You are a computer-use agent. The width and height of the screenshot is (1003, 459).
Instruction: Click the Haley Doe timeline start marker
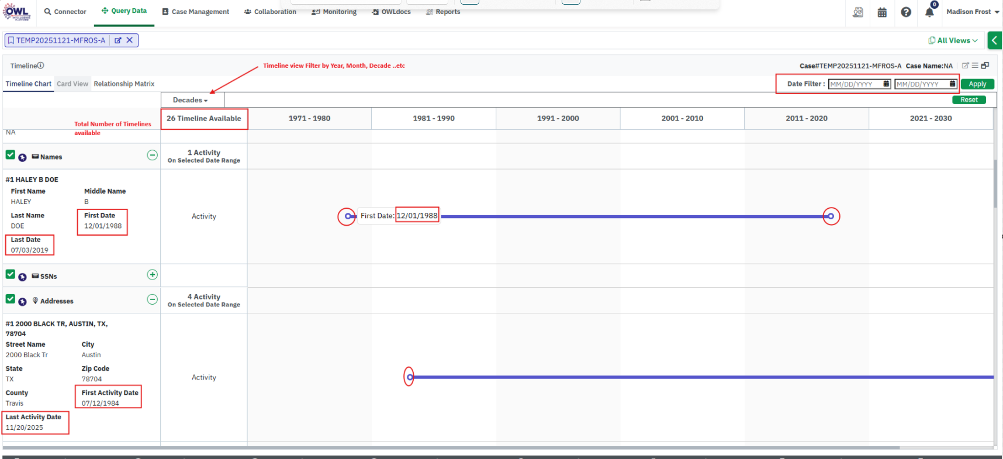[x=348, y=216]
